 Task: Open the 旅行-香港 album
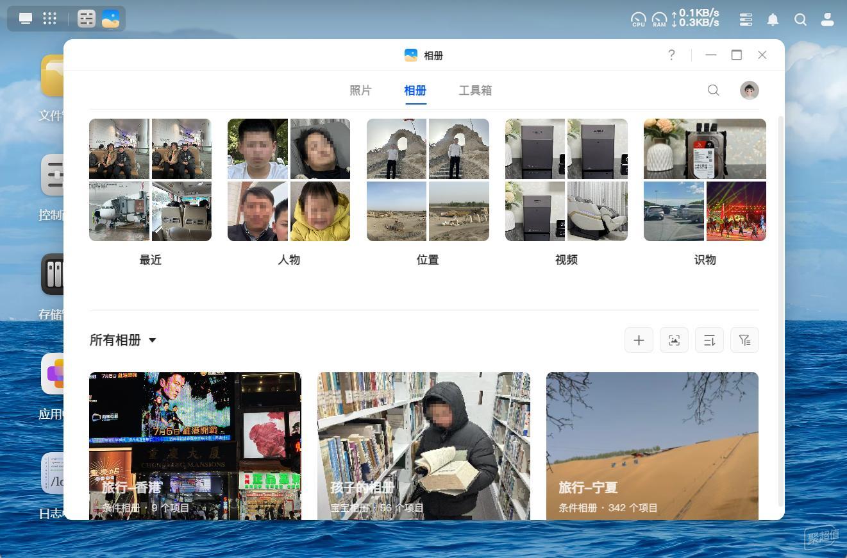195,446
